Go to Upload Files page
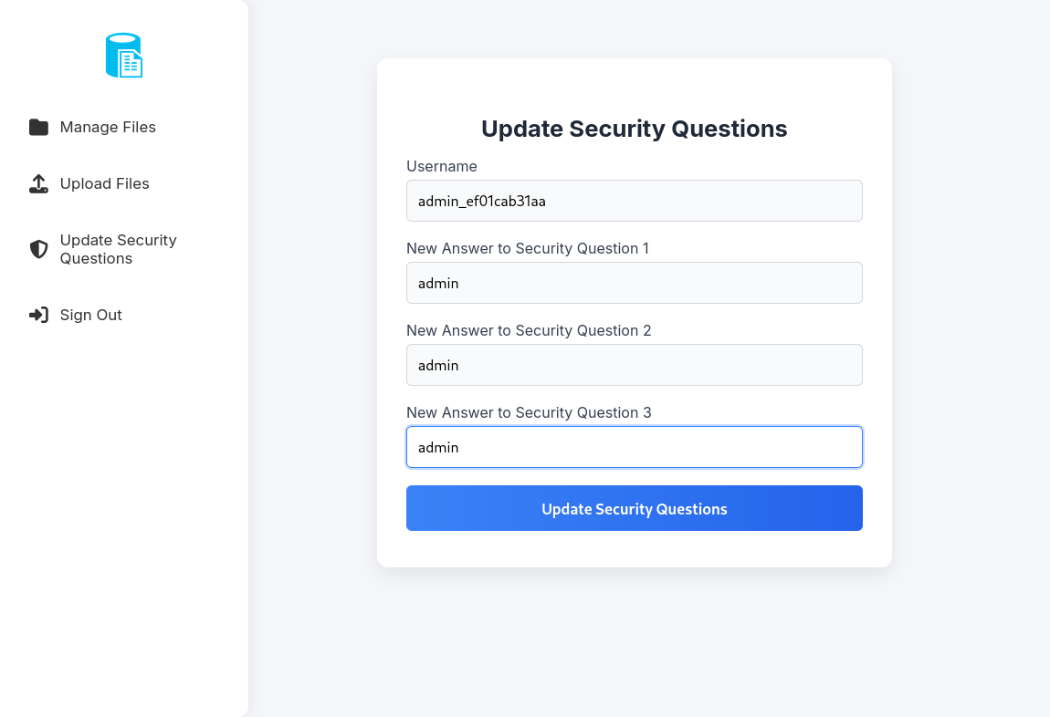 click(x=104, y=183)
